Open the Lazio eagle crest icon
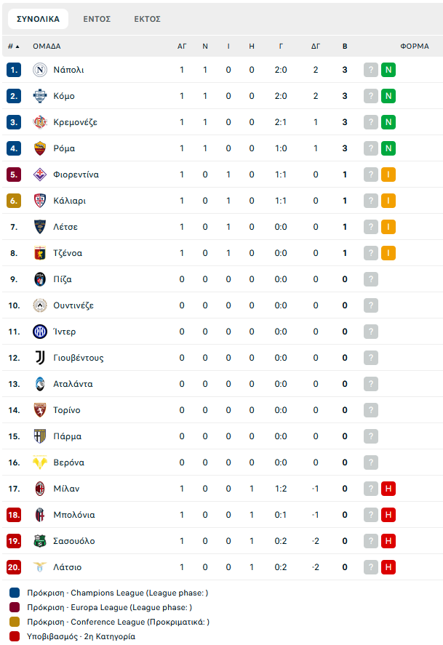Viewport: 443px width, 645px height. point(40,567)
